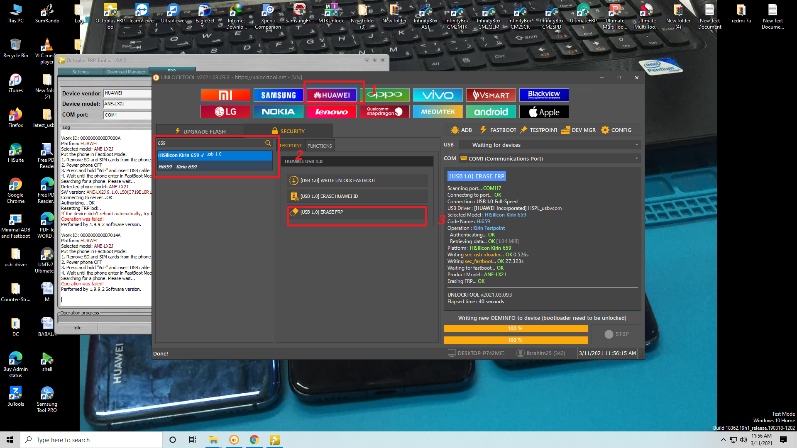
Task: Click COM port field in Octoplus window
Action: click(127, 115)
